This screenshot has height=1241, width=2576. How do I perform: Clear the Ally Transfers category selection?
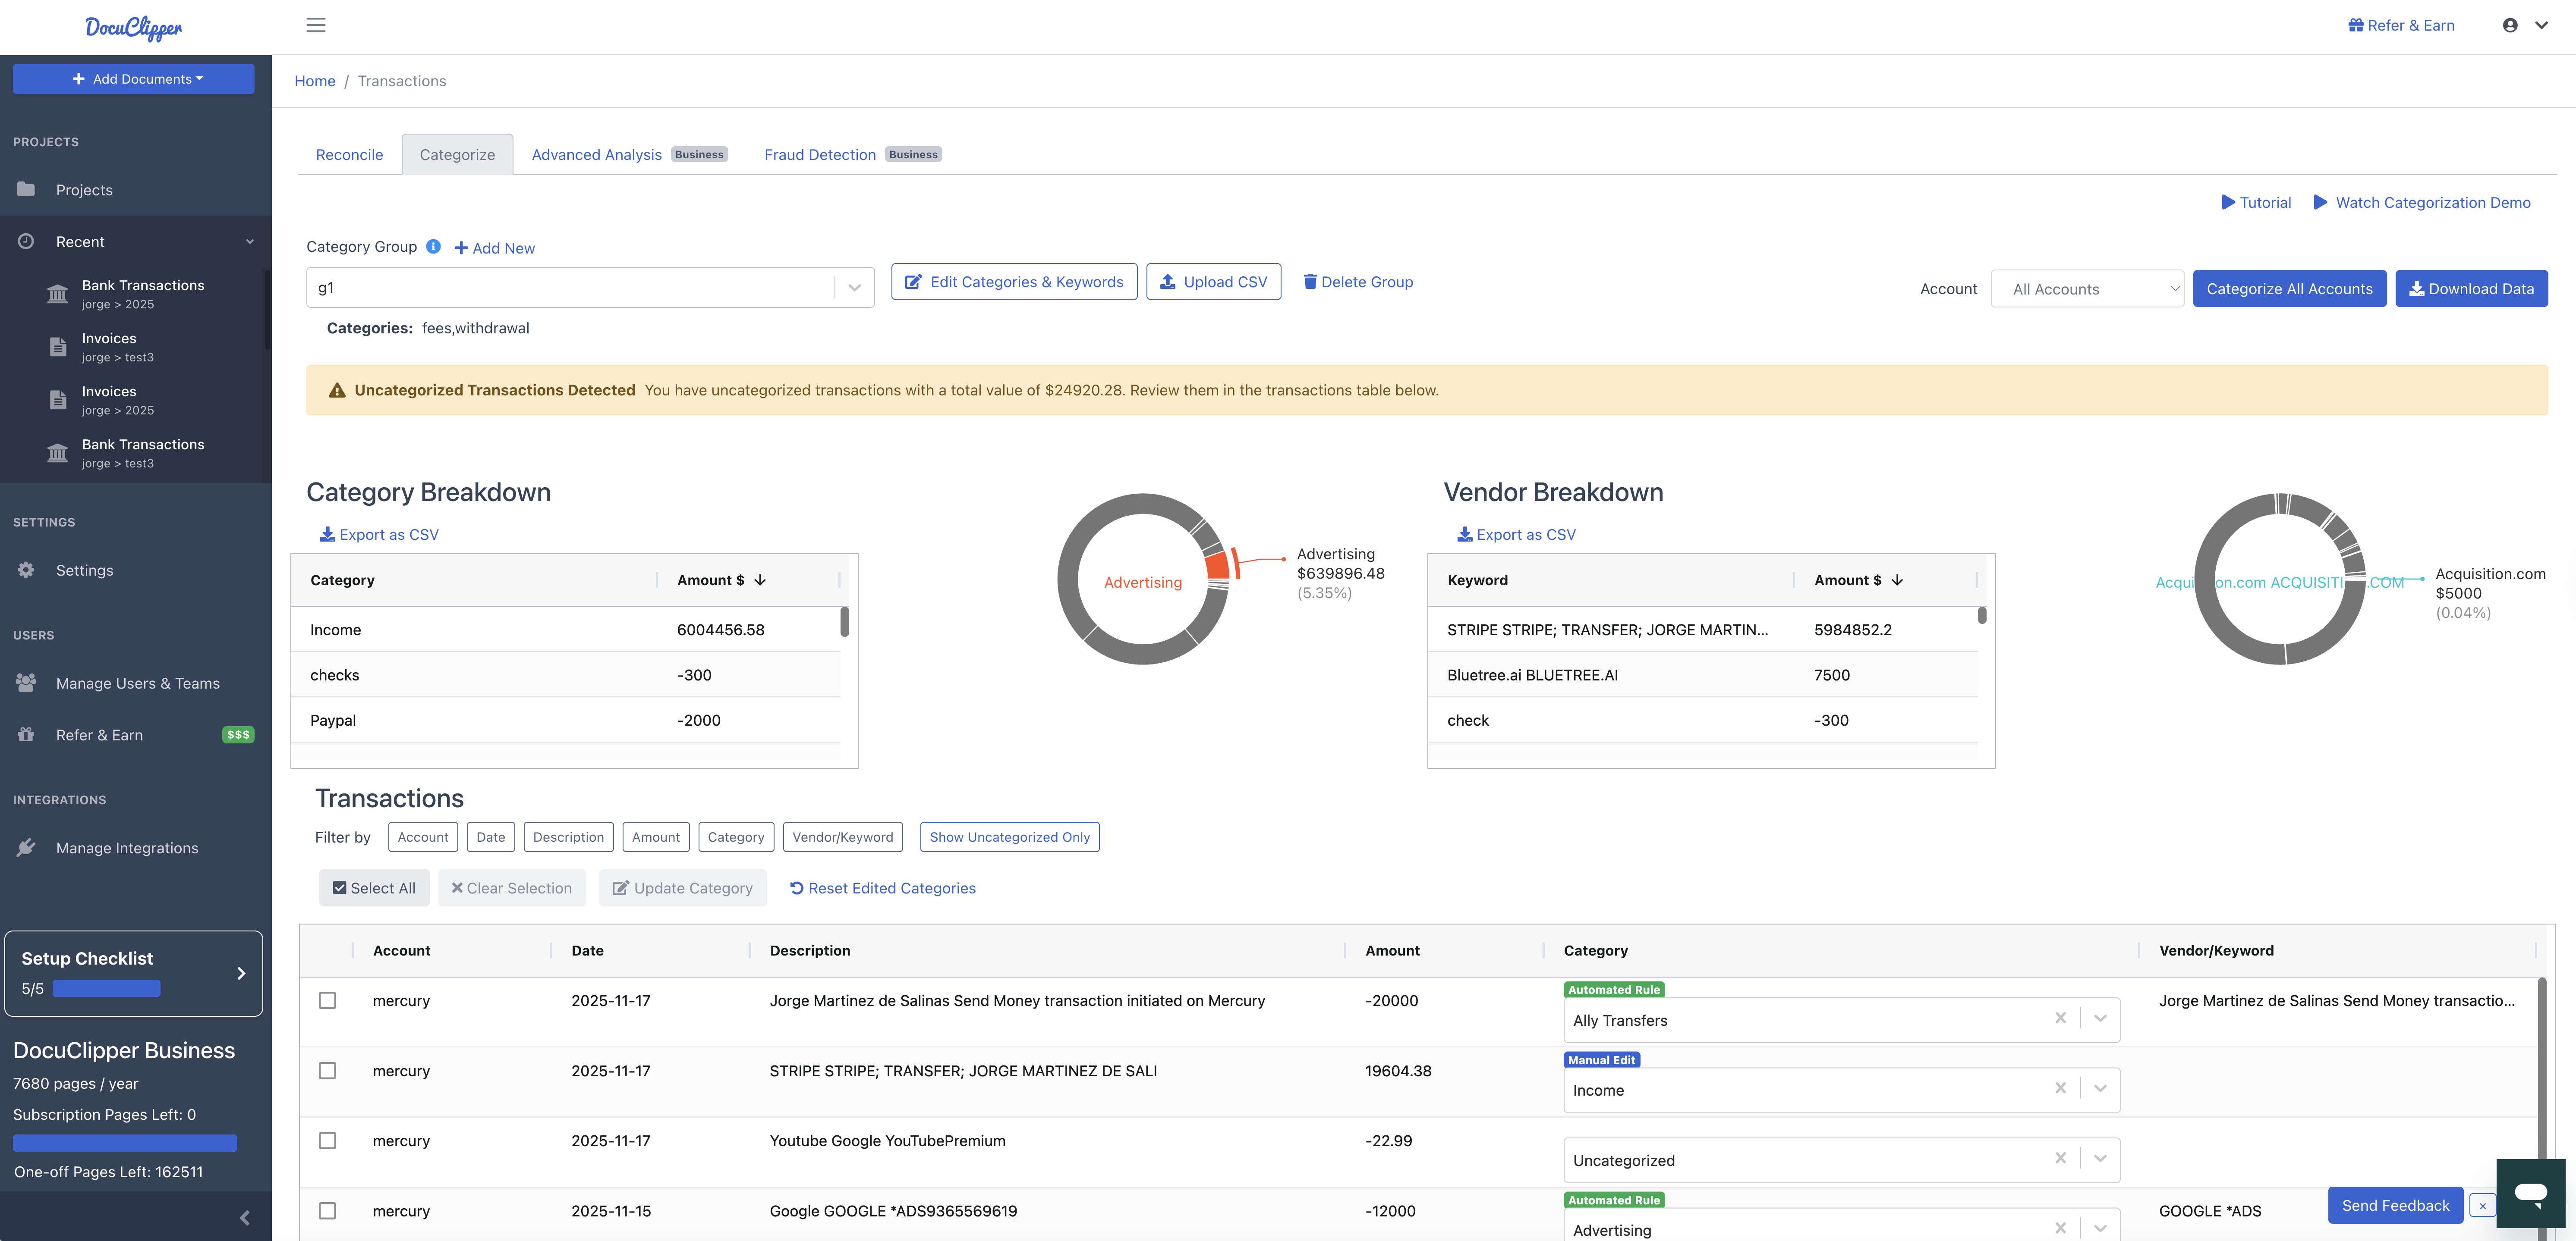pyautogui.click(x=2060, y=1018)
